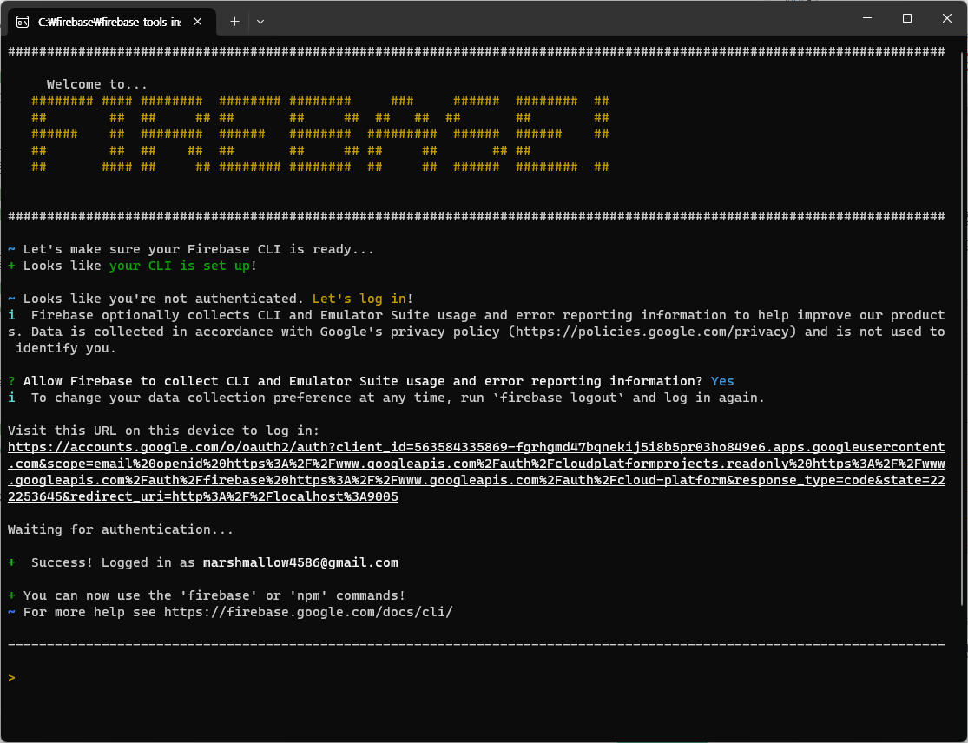Click 'Visit this URL on this device' line

click(163, 431)
